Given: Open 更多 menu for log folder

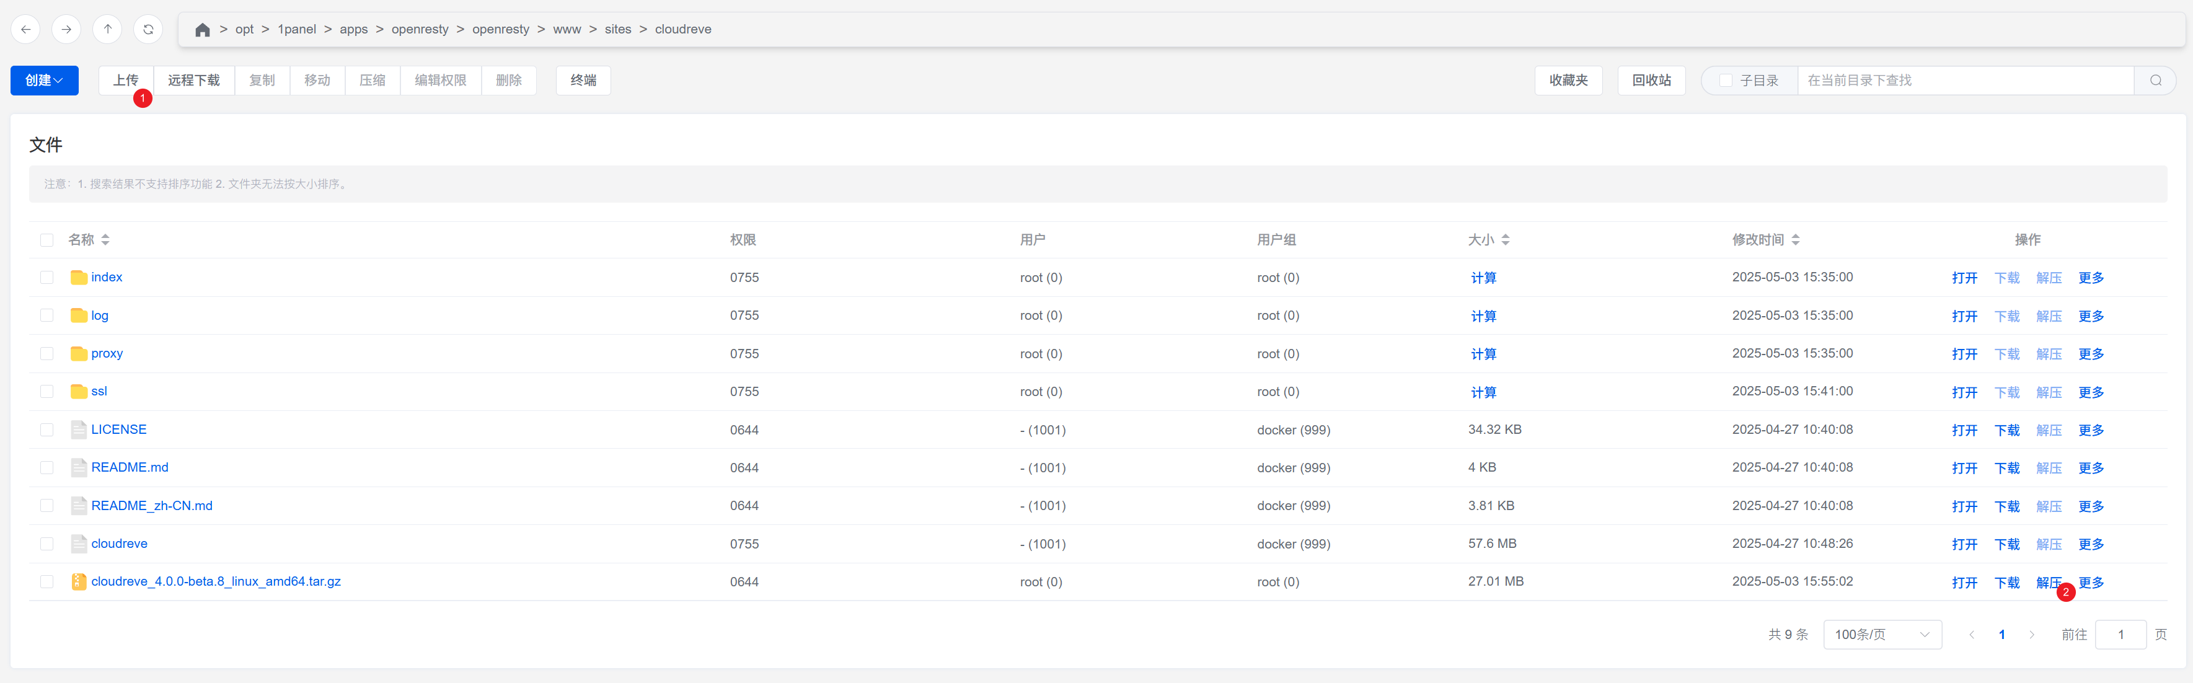Looking at the screenshot, I should pyautogui.click(x=2091, y=316).
